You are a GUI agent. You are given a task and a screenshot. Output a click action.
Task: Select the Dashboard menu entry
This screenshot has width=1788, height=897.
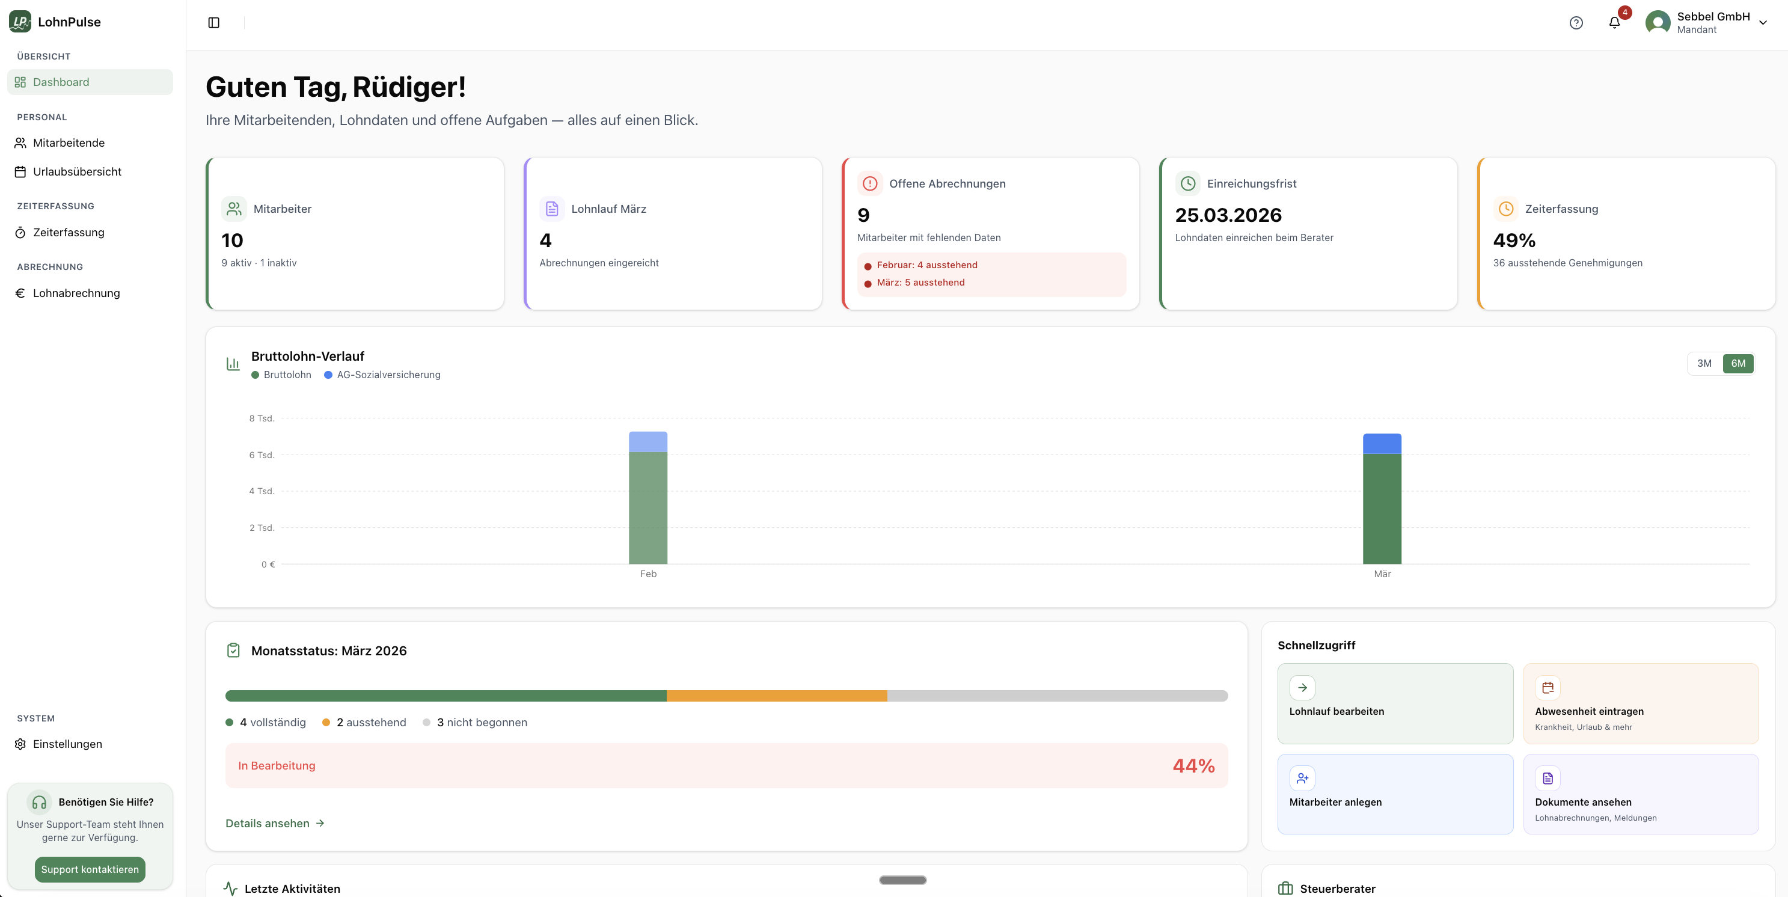[62, 81]
